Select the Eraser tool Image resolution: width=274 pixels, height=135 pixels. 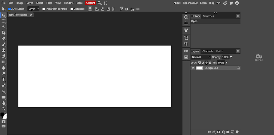(3, 56)
